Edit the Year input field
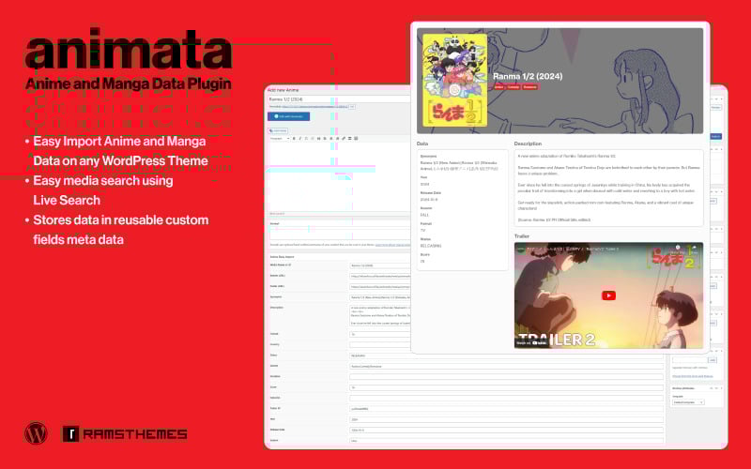 tap(506, 419)
